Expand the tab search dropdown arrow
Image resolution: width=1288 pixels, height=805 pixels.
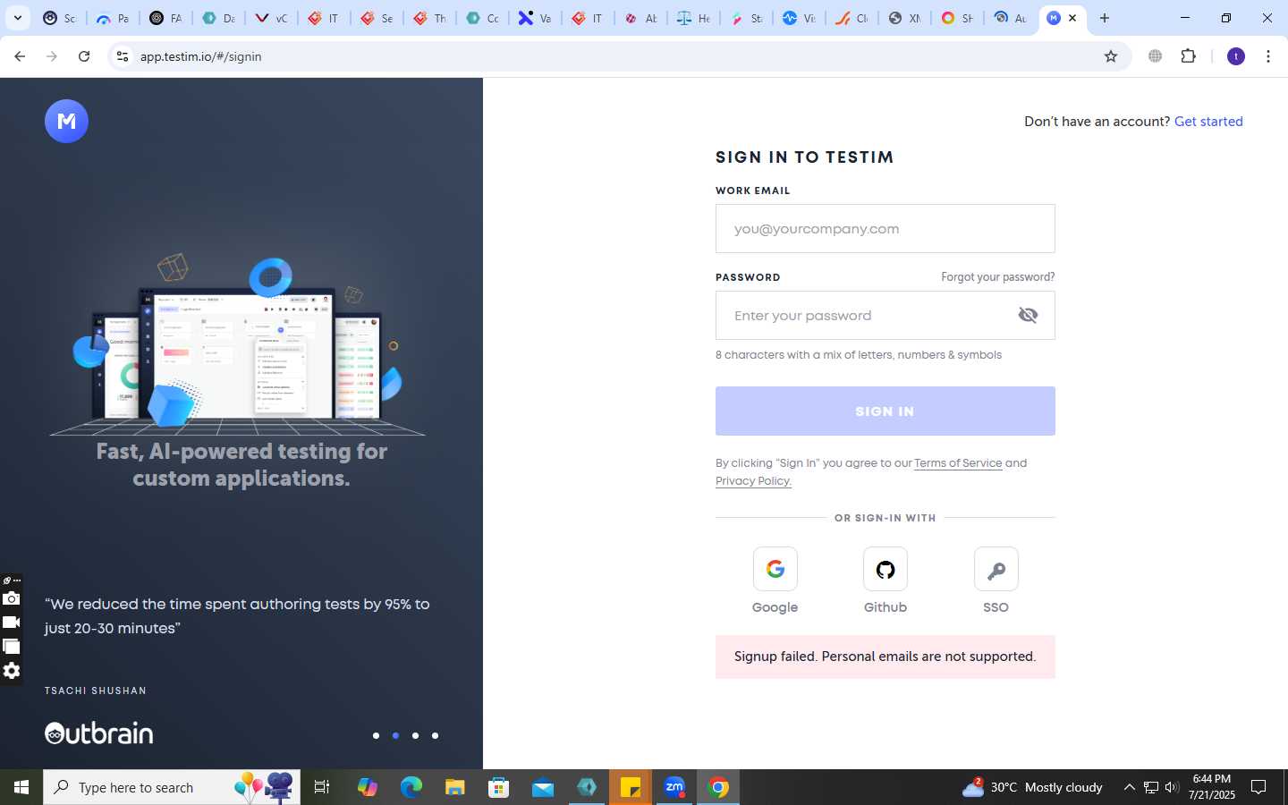[x=17, y=18]
